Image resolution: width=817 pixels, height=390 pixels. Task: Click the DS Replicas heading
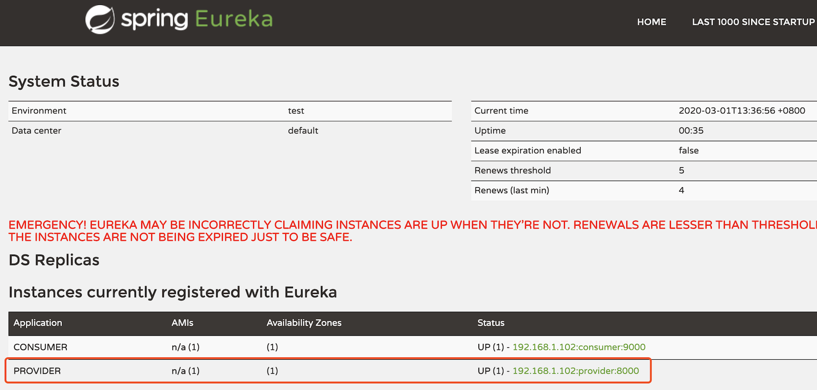tap(54, 260)
